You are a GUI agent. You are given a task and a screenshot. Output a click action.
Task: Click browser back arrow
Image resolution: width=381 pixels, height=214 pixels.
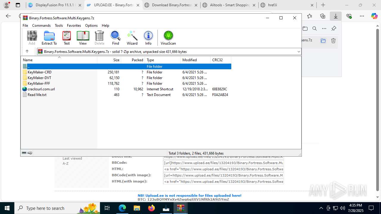[8, 16]
